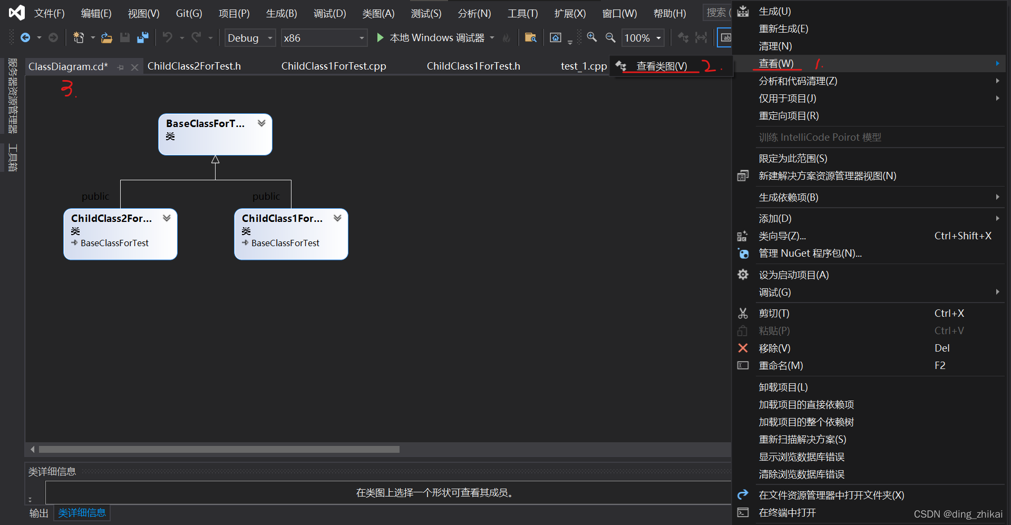Switch to the ChildClass1ForTest.cpp tab
This screenshot has height=525, width=1011.
[x=334, y=66]
